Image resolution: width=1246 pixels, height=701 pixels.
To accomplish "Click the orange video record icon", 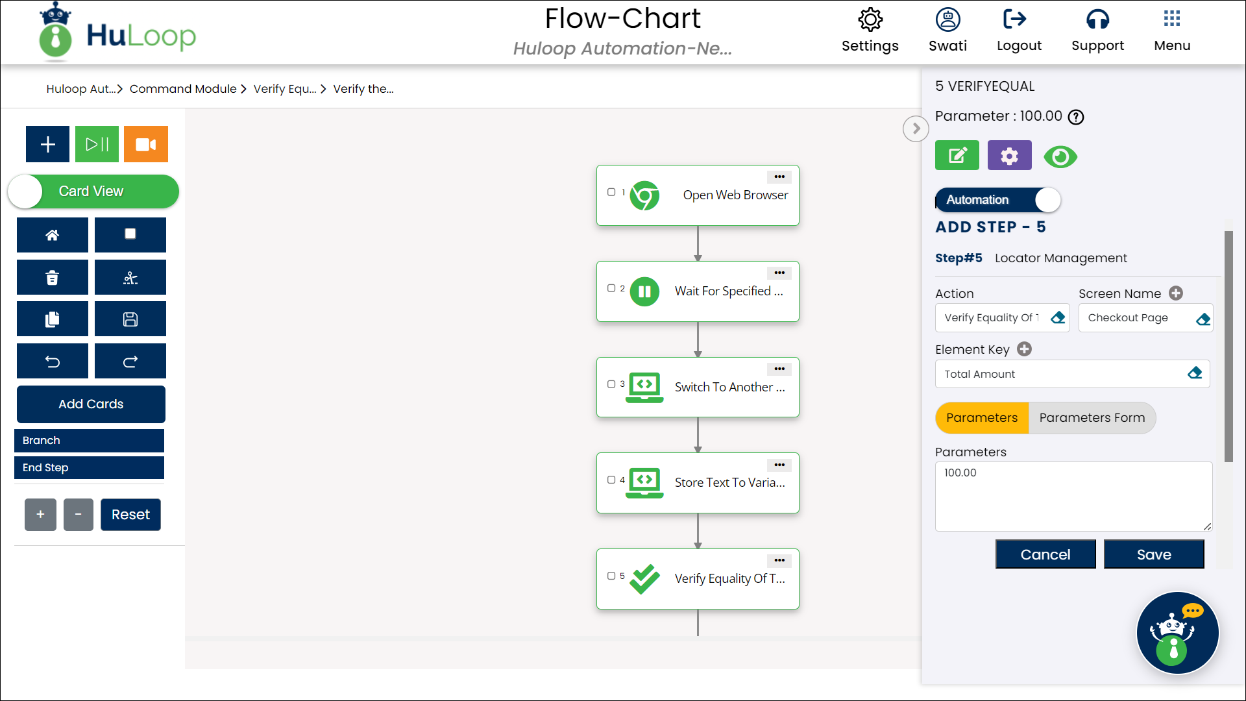I will pos(145,144).
